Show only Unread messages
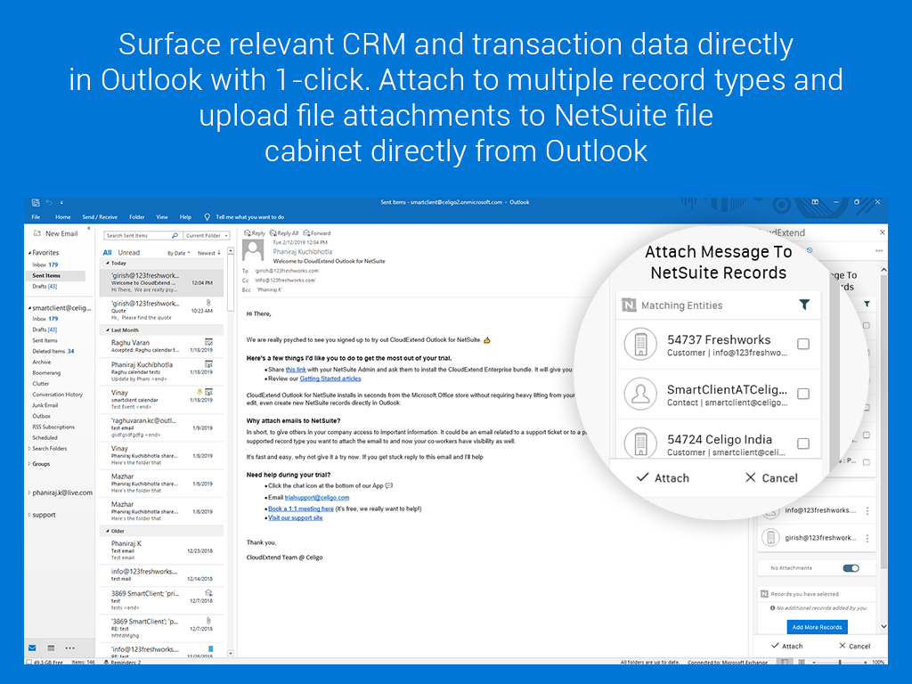The image size is (912, 684). (x=129, y=252)
